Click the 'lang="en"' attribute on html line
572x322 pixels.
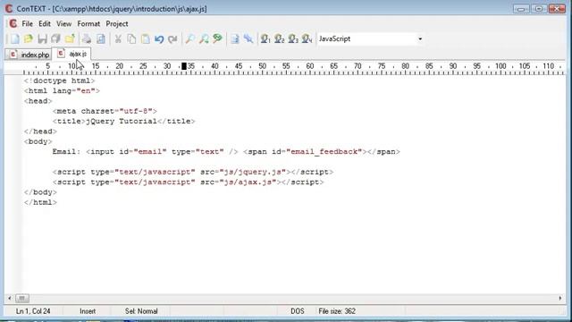(x=74, y=91)
